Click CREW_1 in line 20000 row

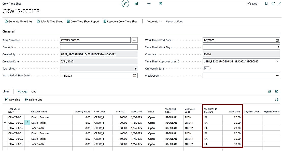(99, 123)
